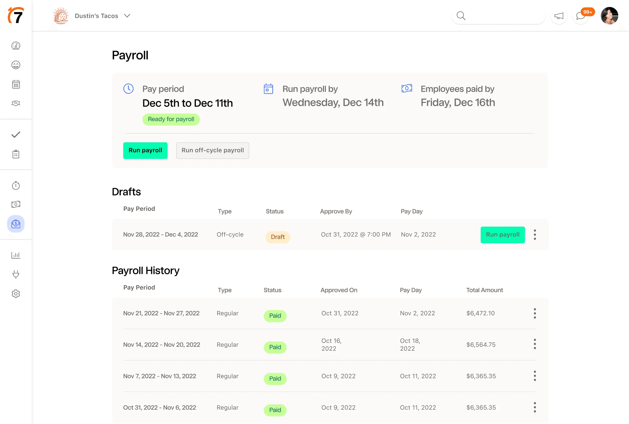Screen dimensions: 629x424
Task: Open the dashboard gauge icon in sidebar
Action: [x=16, y=46]
